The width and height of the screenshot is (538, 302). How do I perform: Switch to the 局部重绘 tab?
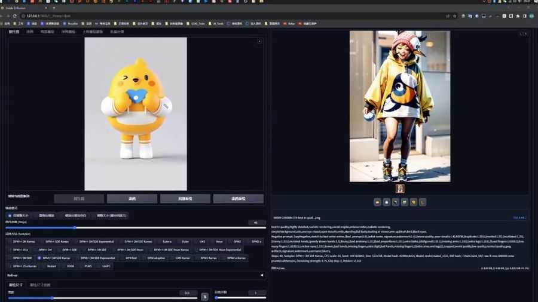coord(47,32)
